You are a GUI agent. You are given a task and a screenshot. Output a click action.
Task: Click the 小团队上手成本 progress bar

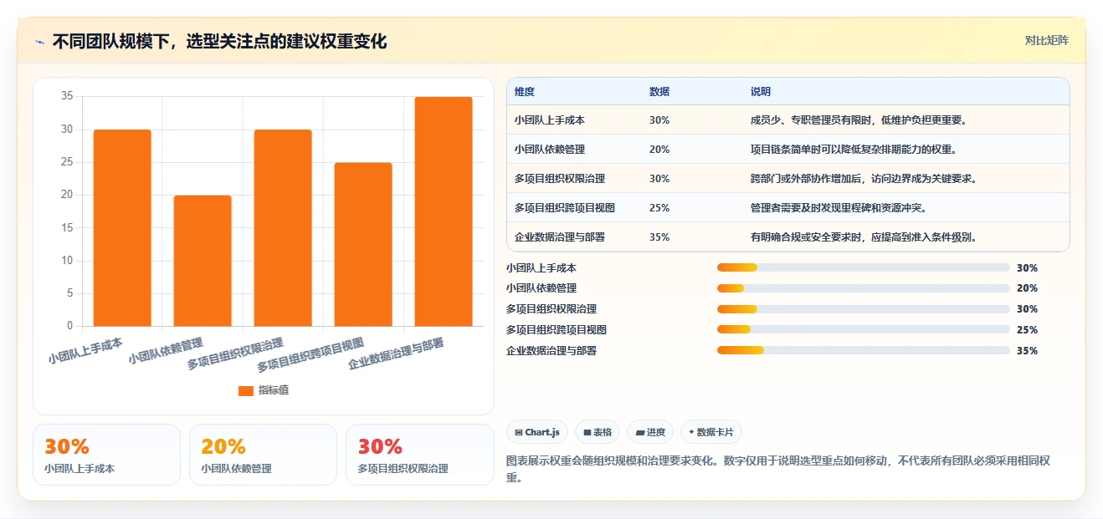click(x=863, y=267)
